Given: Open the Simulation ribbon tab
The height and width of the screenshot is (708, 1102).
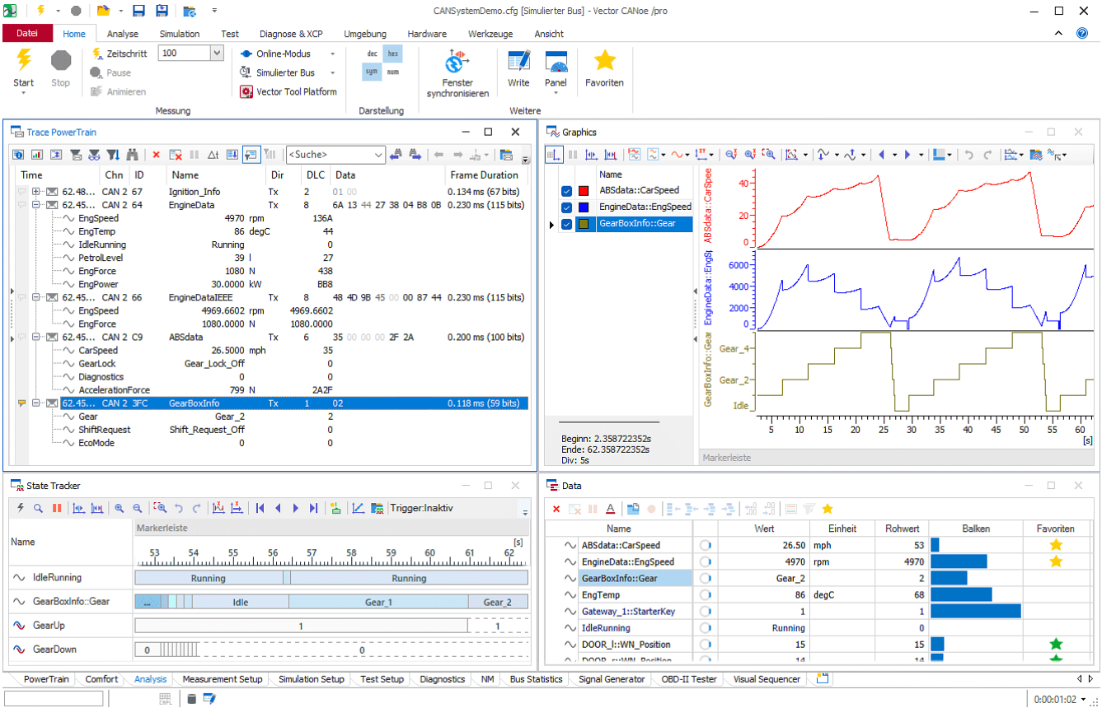Looking at the screenshot, I should [180, 34].
